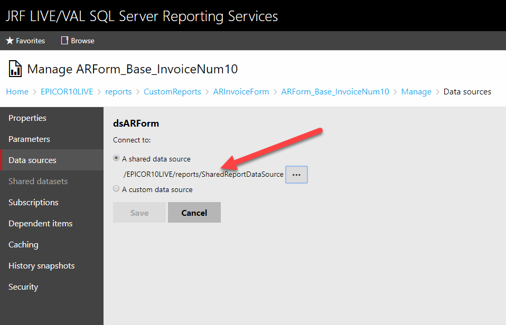
Task: Open the Data sources sidebar item
Action: pos(52,160)
